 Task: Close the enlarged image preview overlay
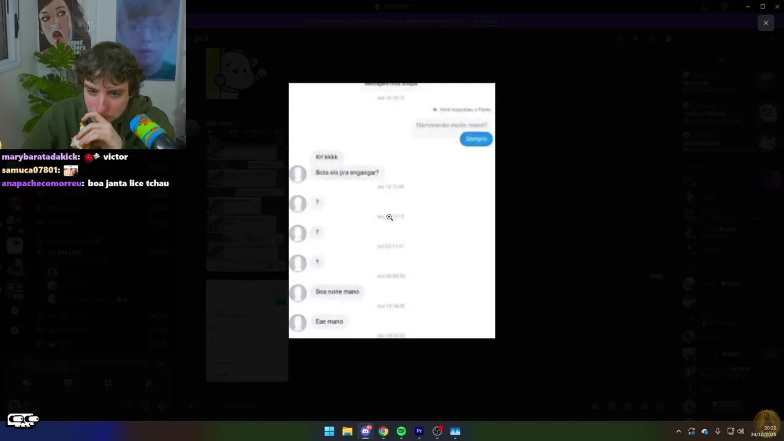[766, 23]
